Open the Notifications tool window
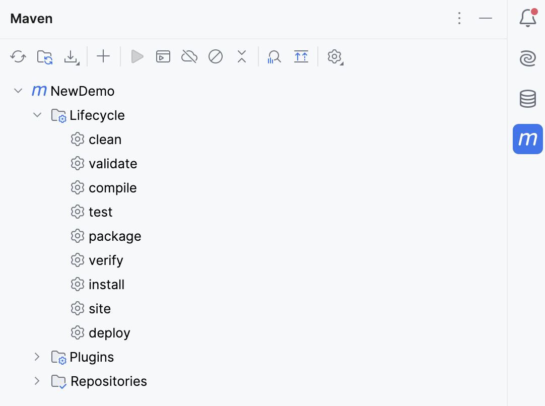Screen dimensions: 545x406 point(527,19)
